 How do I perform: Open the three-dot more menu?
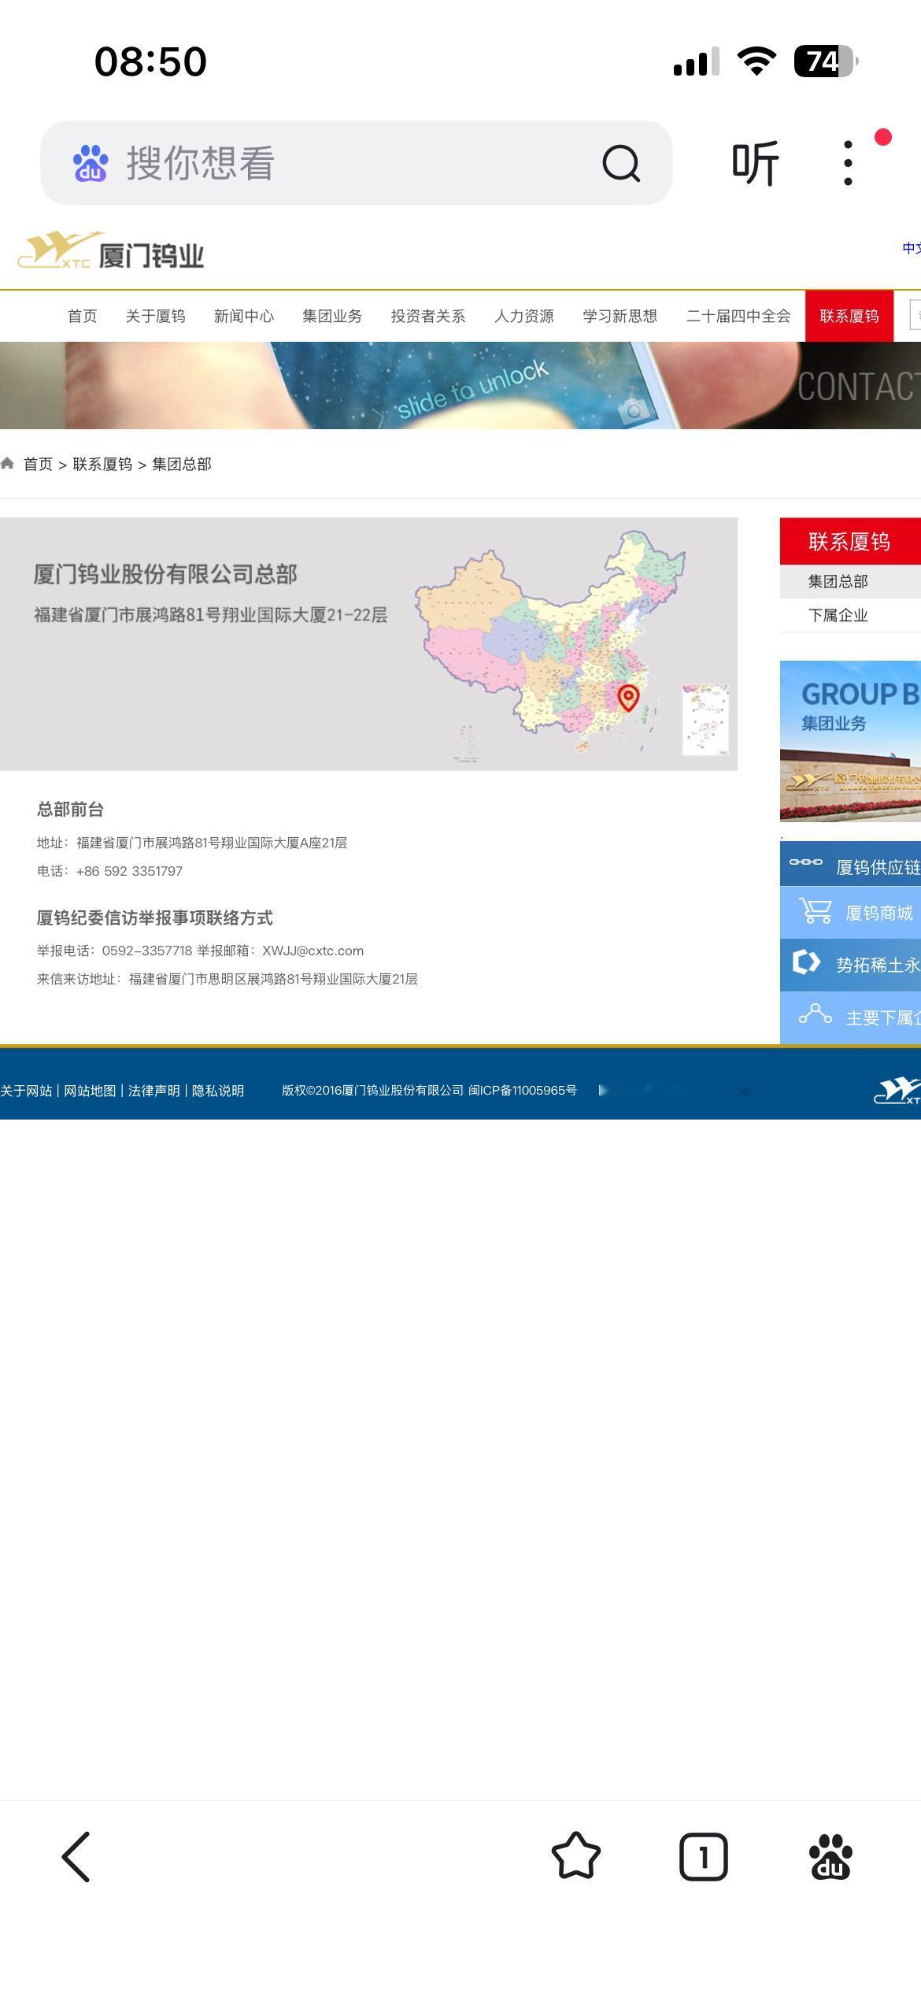pyautogui.click(x=848, y=163)
